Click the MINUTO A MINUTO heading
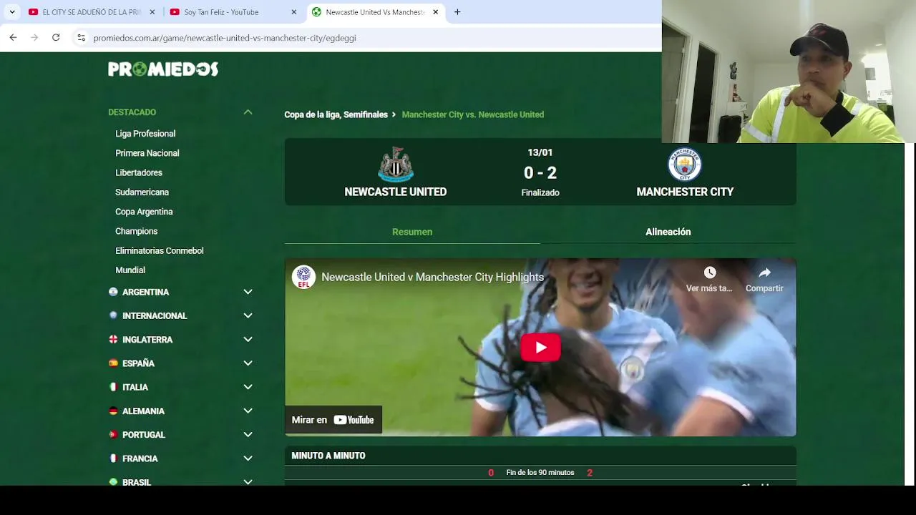This screenshot has height=515, width=916. pos(328,456)
